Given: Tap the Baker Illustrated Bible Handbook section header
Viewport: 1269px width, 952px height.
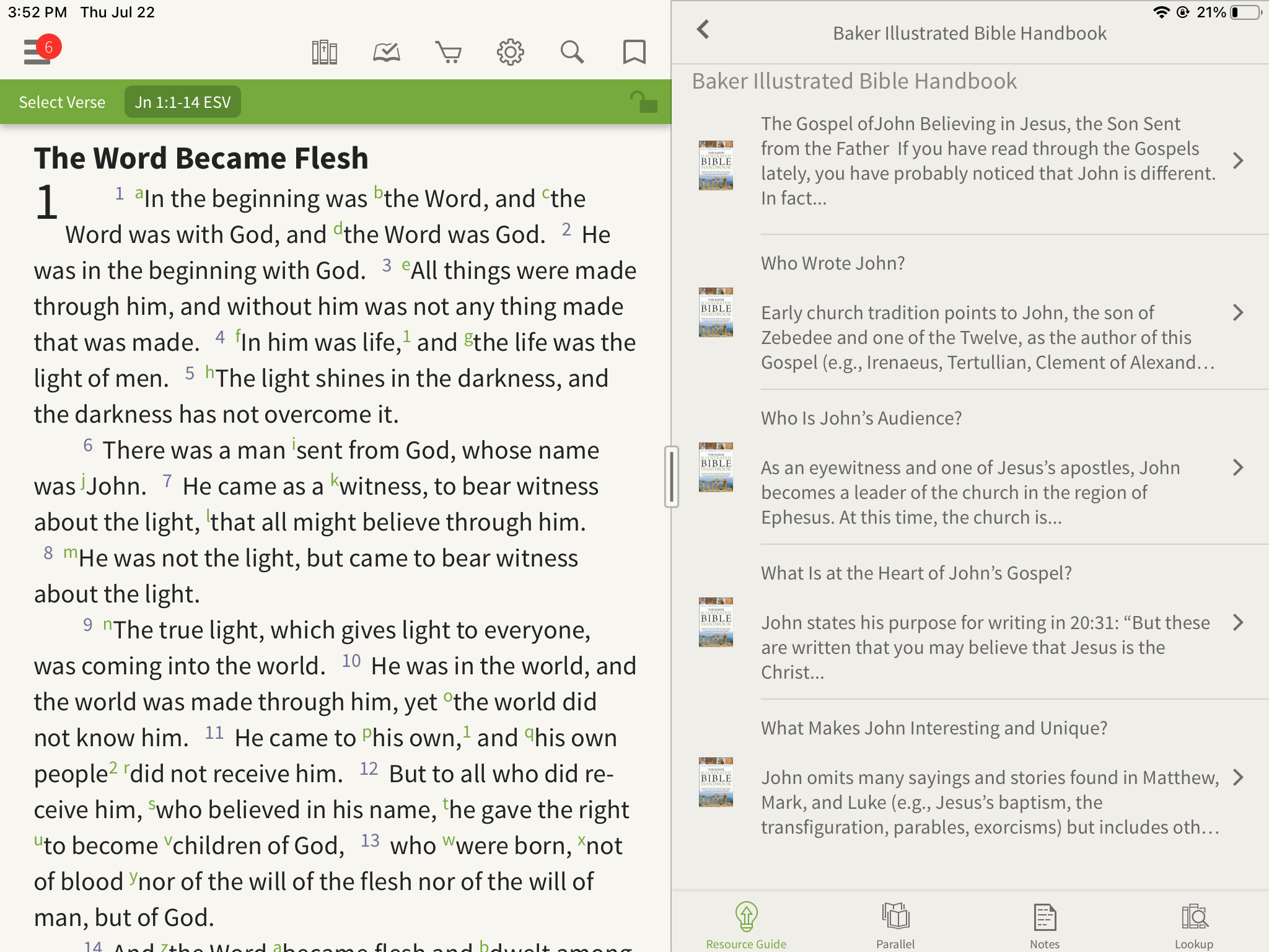Looking at the screenshot, I should coord(854,81).
